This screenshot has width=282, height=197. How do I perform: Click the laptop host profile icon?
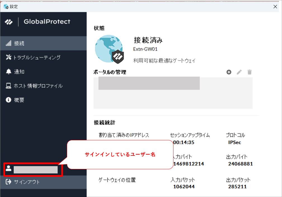8,86
